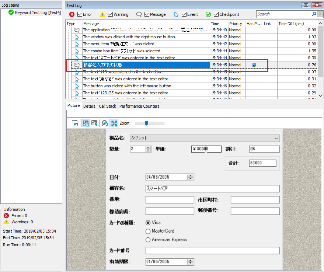
Task: Expand the 製品名 combo box
Action: click(x=276, y=138)
